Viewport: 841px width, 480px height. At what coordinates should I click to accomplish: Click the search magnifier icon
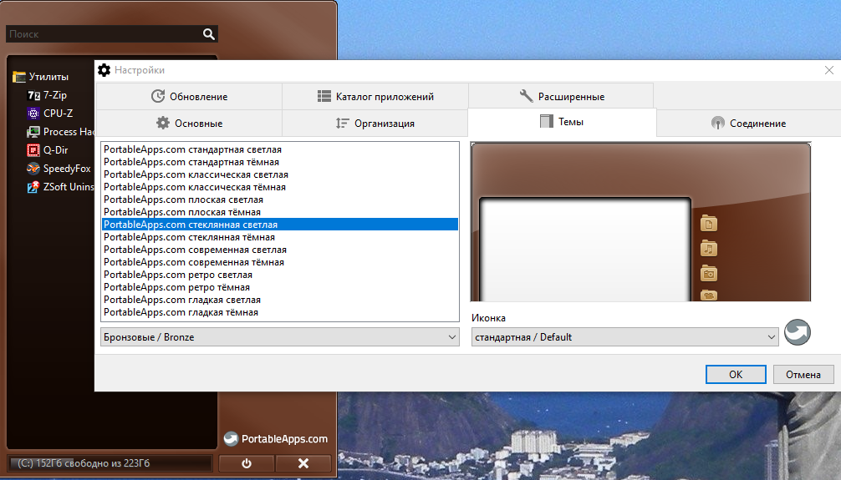[x=209, y=34]
